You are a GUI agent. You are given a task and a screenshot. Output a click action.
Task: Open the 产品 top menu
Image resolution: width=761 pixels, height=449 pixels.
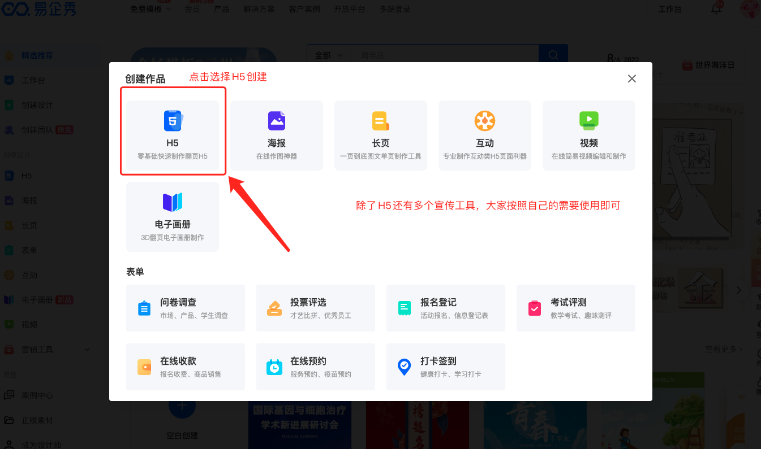pyautogui.click(x=222, y=9)
